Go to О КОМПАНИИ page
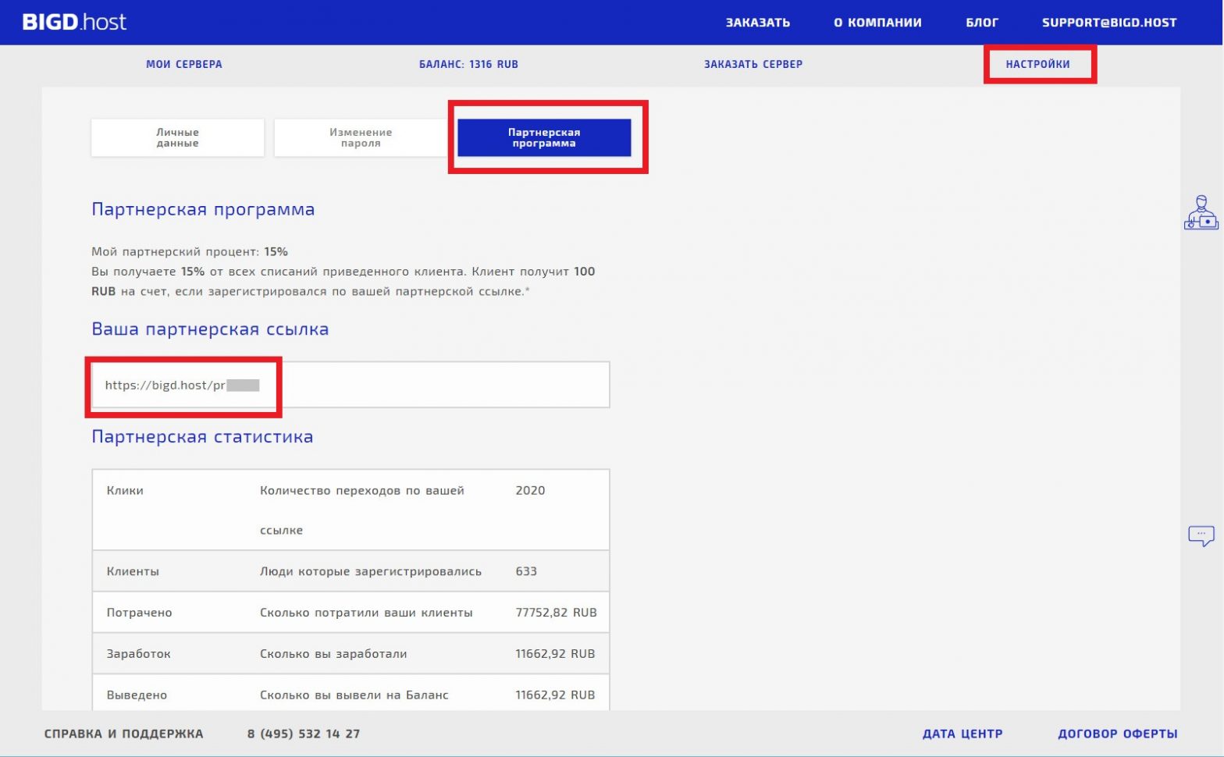This screenshot has width=1224, height=757. coord(877,23)
